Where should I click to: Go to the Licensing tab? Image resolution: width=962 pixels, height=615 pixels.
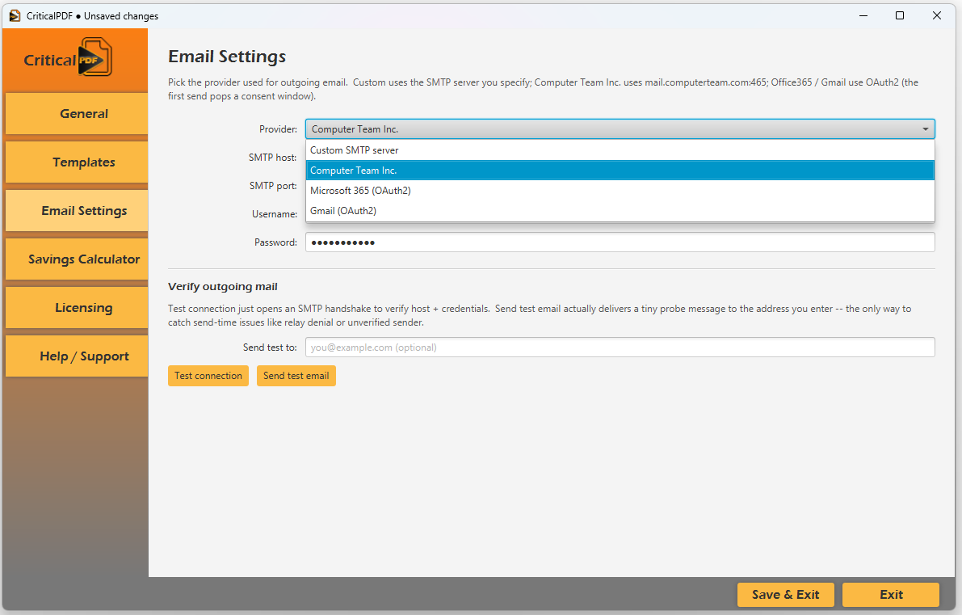click(77, 307)
